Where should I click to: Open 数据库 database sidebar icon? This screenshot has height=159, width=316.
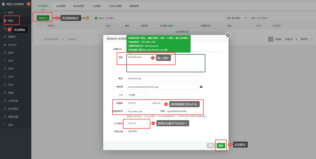5,37
